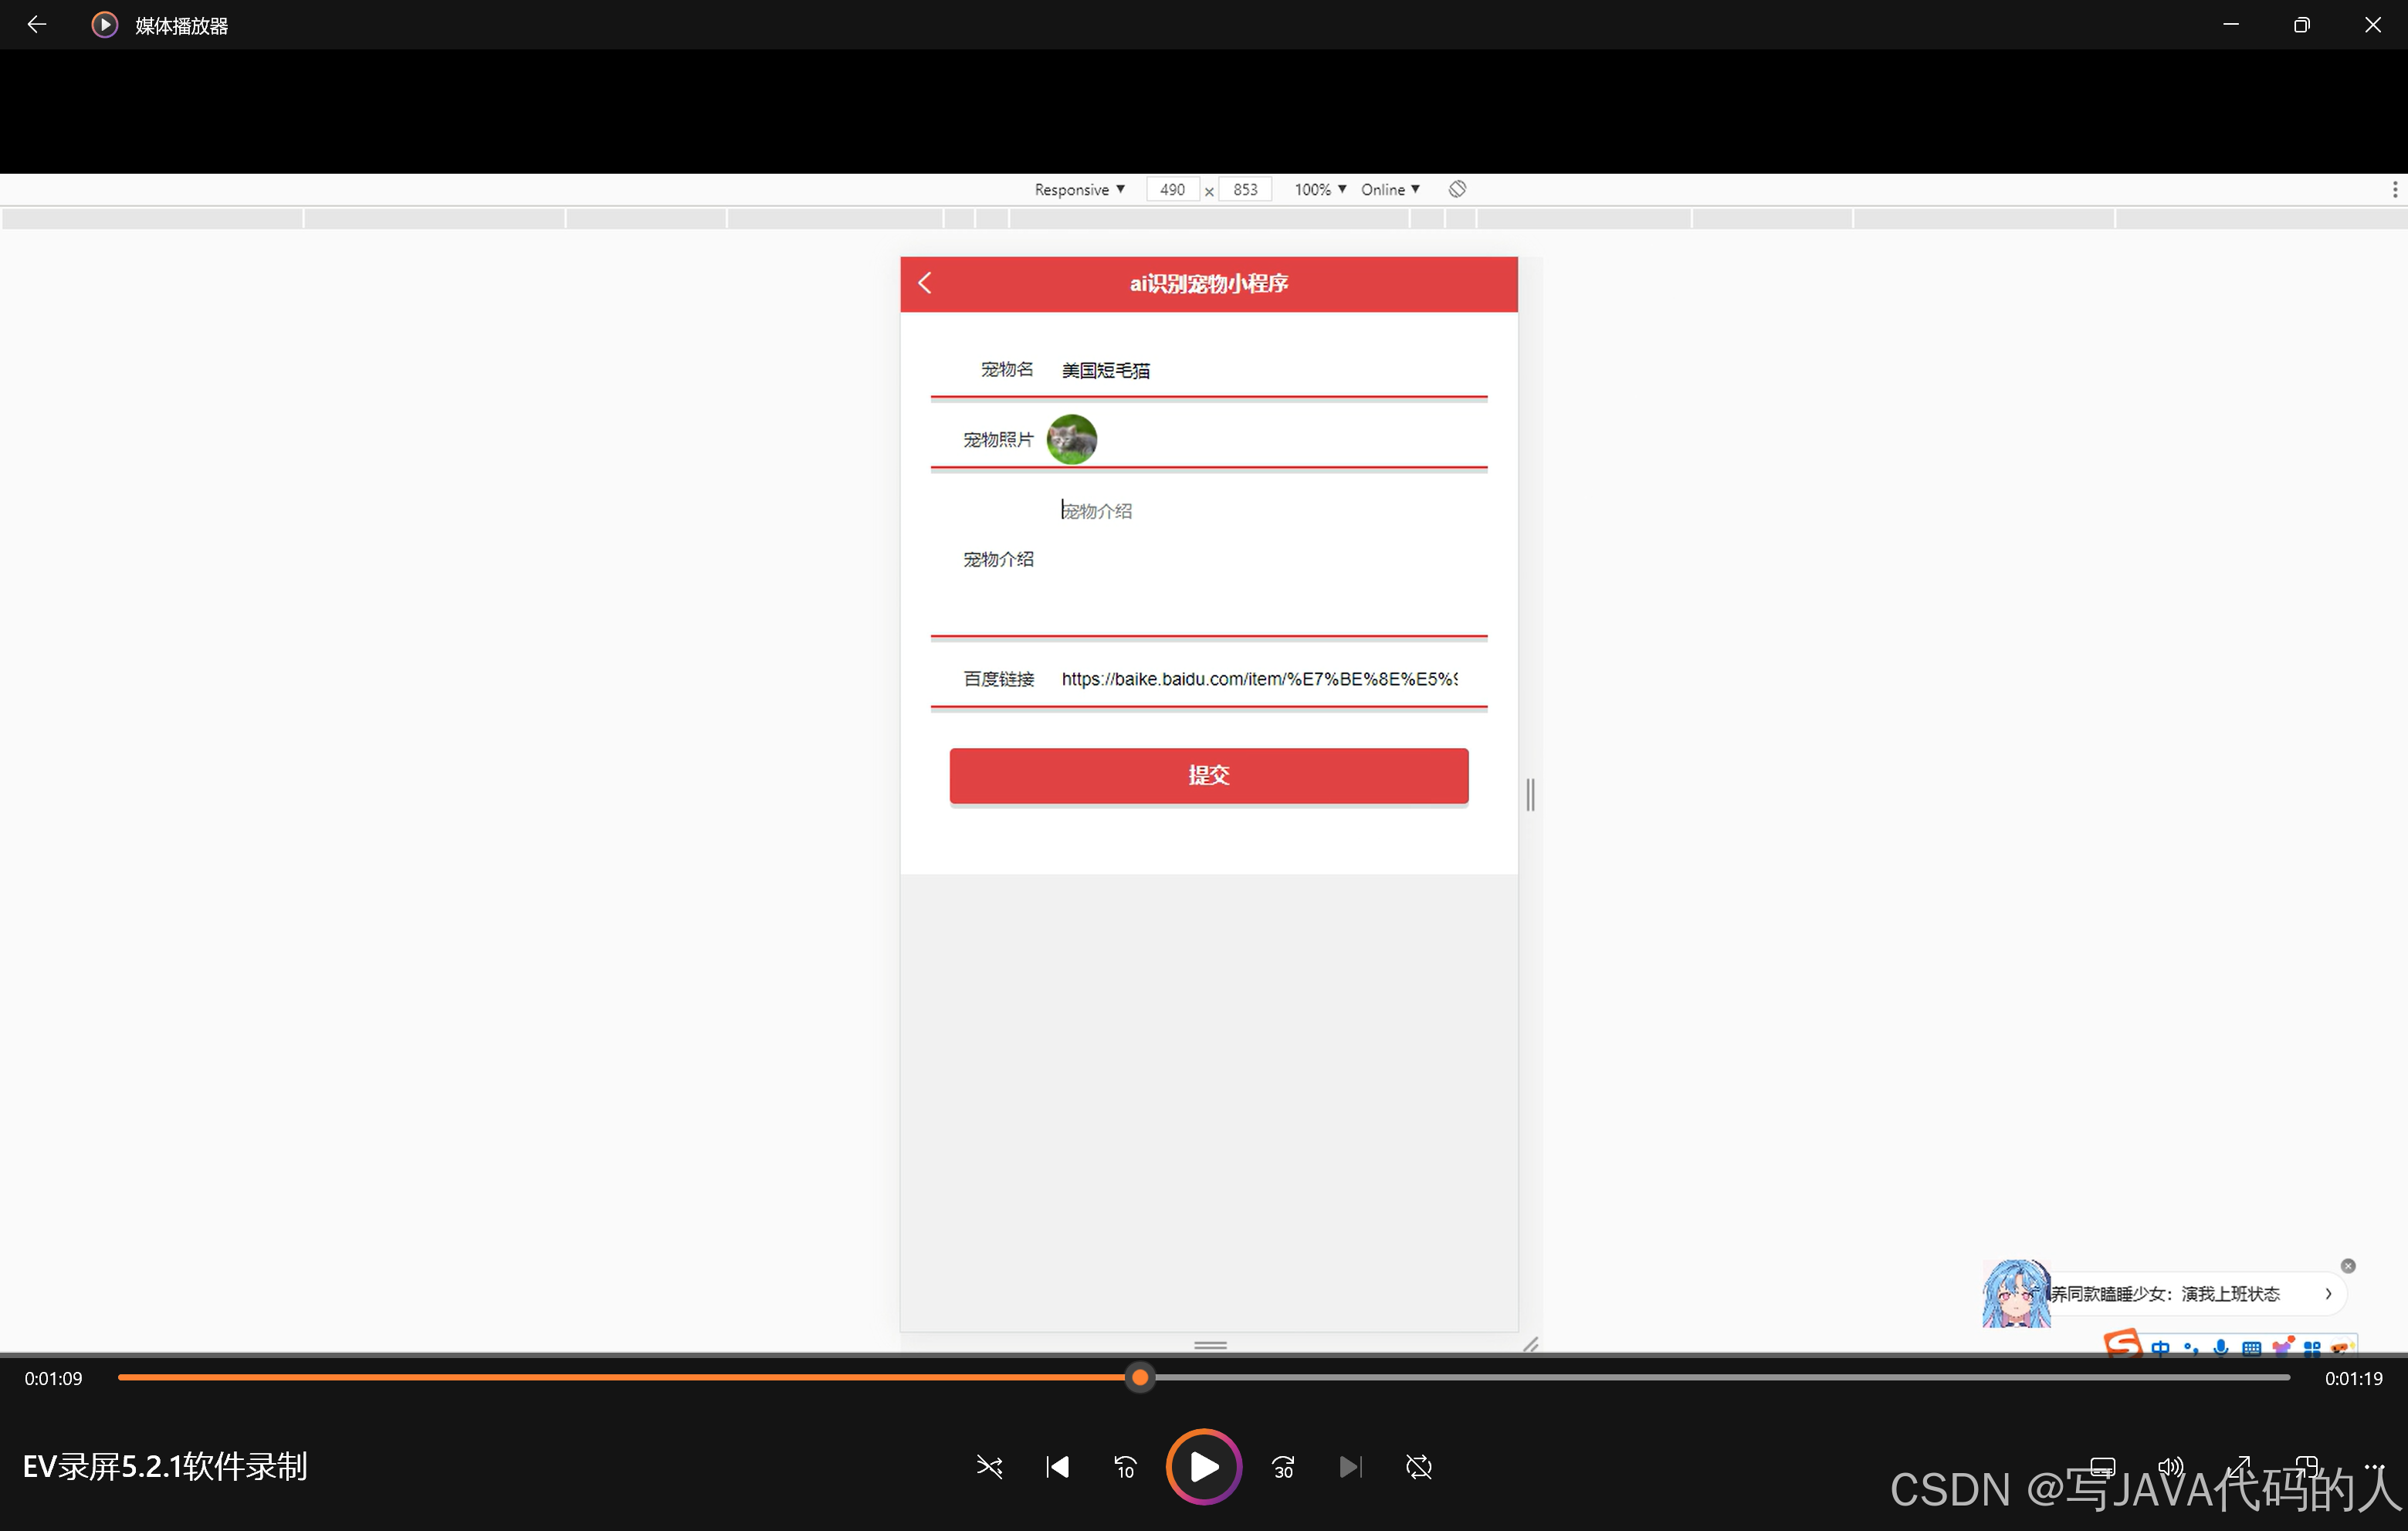The height and width of the screenshot is (1531, 2408).
Task: Seek to the played orange part of the timeline
Action: pos(623,1377)
